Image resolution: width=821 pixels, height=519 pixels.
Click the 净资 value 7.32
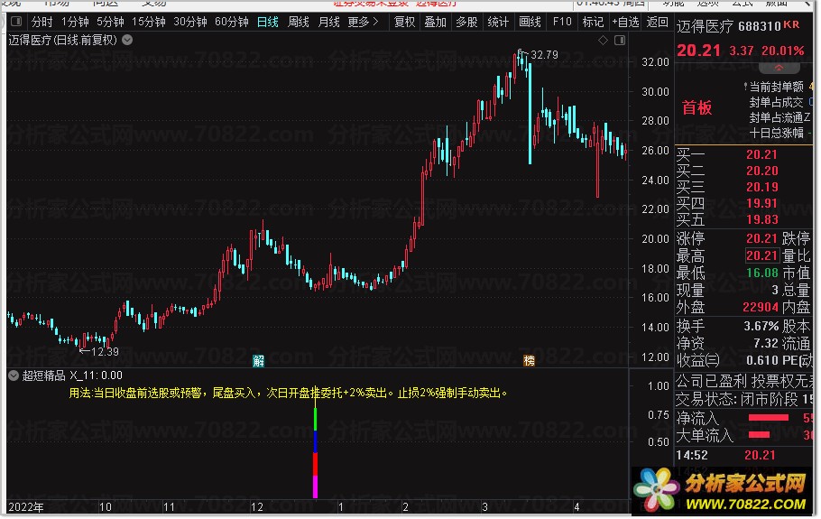click(x=765, y=343)
